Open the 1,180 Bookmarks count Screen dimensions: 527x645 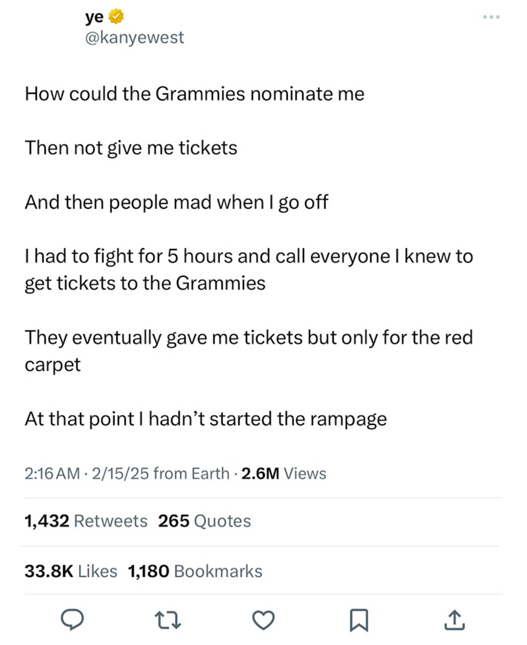(195, 571)
